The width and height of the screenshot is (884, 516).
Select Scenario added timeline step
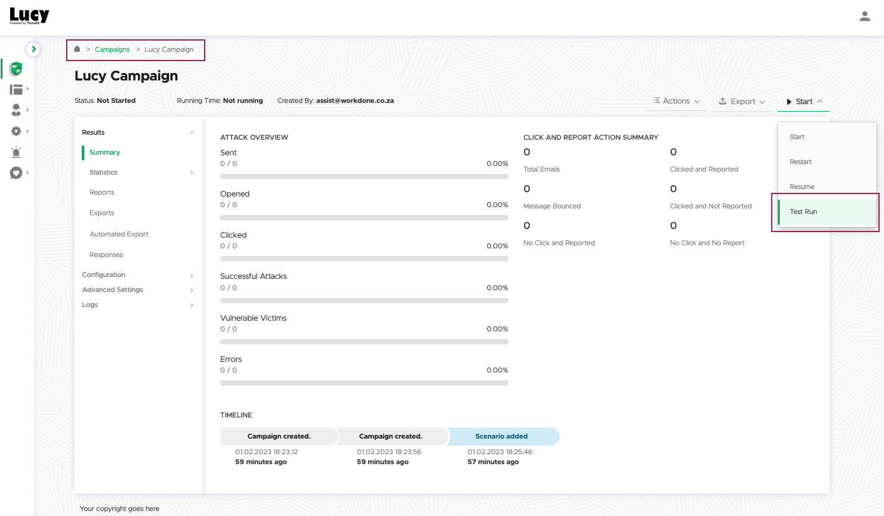pyautogui.click(x=502, y=436)
